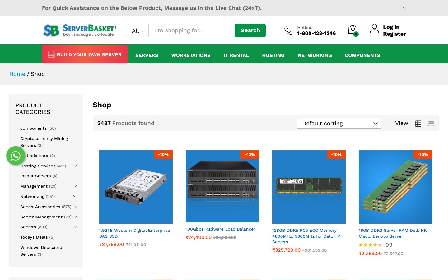Image resolution: width=448 pixels, height=280 pixels.
Task: Open the IT Rental menu
Action: [236, 55]
